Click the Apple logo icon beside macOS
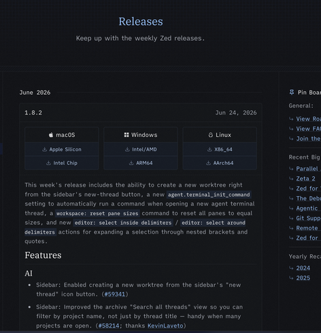 [51, 135]
